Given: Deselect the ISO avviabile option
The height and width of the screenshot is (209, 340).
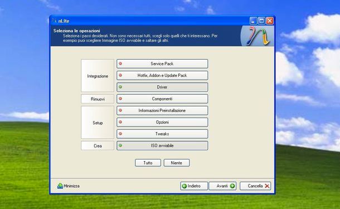Looking at the screenshot, I should coord(162,145).
